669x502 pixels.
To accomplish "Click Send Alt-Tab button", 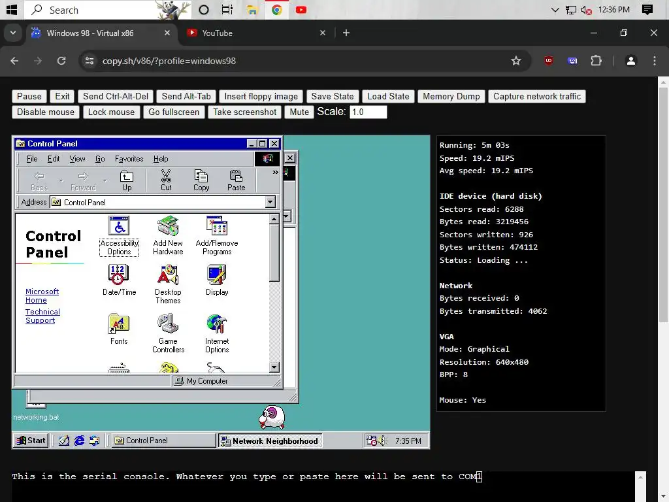I will (x=186, y=97).
